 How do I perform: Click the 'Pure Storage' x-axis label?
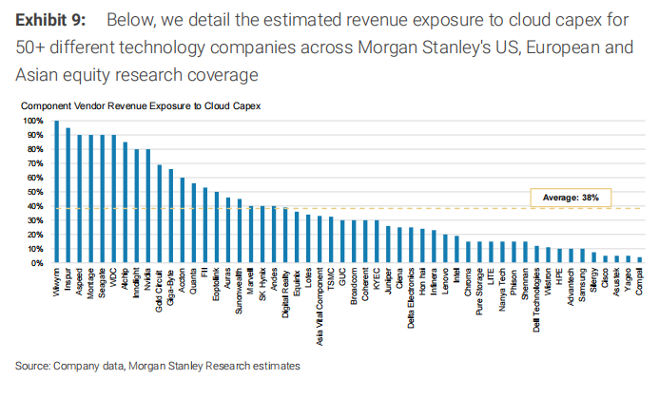[479, 292]
